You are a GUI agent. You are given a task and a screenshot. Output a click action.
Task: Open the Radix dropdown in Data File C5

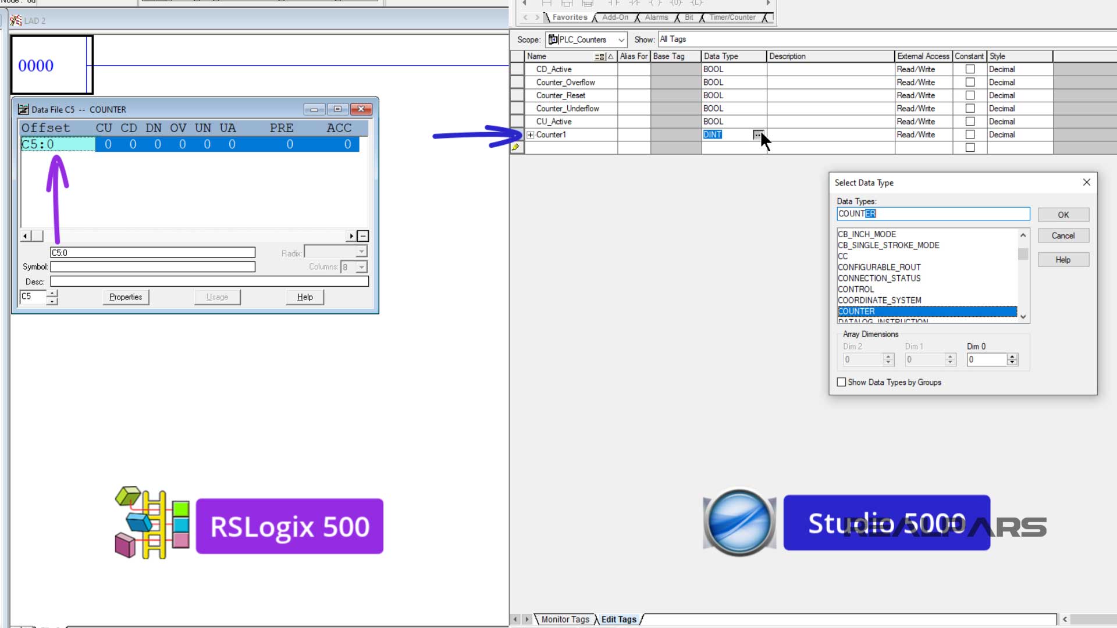(361, 251)
